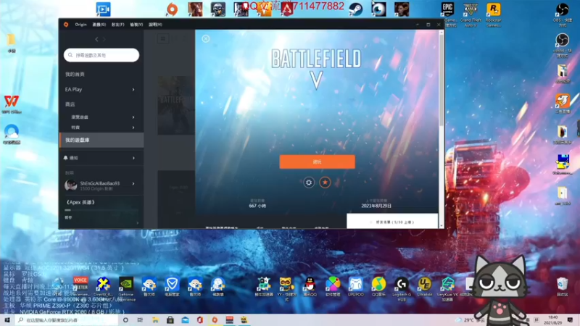Click the Task View button on the taskbar

click(x=140, y=319)
